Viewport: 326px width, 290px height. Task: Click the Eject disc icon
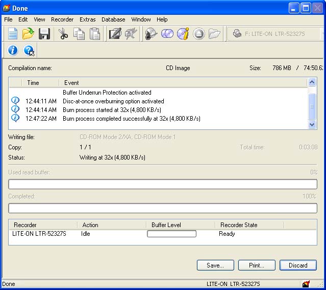point(199,34)
